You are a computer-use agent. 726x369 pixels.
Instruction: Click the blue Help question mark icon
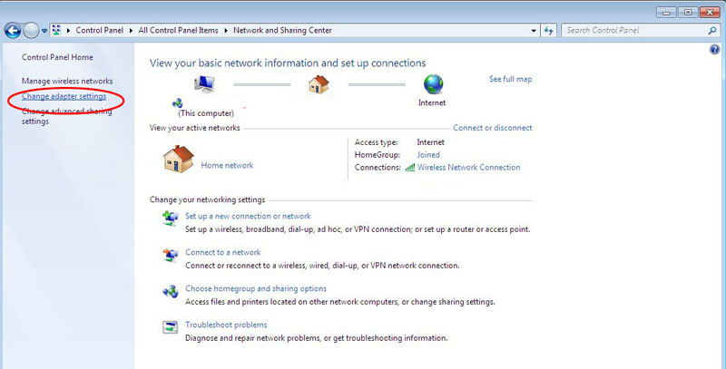(714, 49)
